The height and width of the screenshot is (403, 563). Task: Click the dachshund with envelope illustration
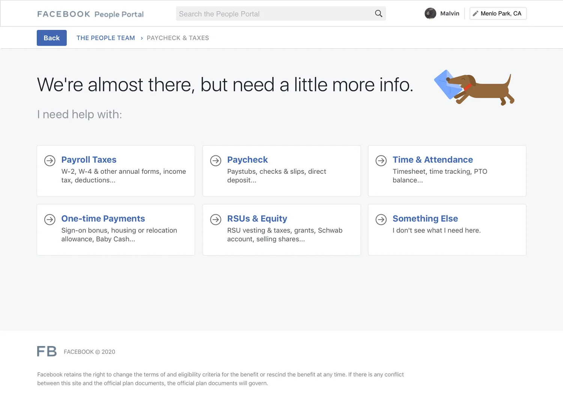tap(474, 87)
